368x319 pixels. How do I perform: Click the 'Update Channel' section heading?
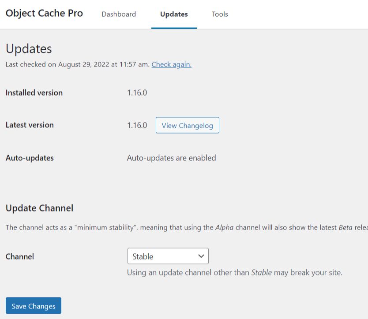pyautogui.click(x=39, y=208)
